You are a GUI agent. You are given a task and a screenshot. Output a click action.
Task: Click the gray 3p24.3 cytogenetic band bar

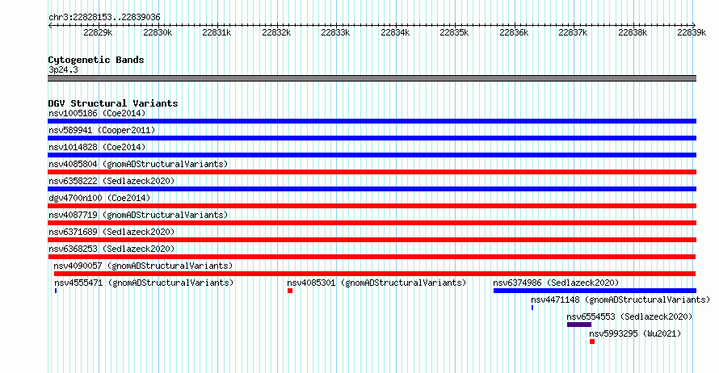(x=372, y=78)
